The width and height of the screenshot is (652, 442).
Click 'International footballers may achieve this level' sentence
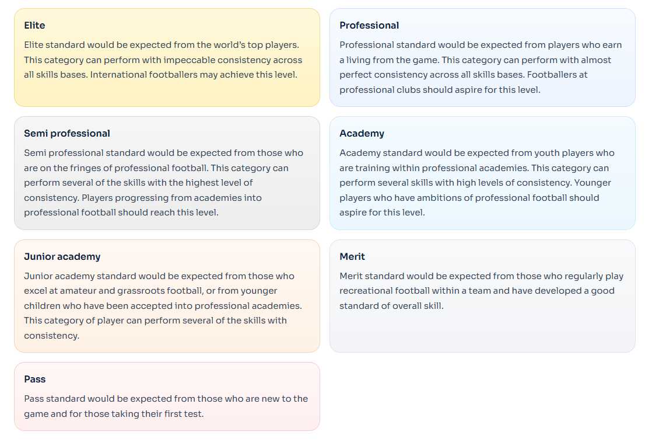194,75
